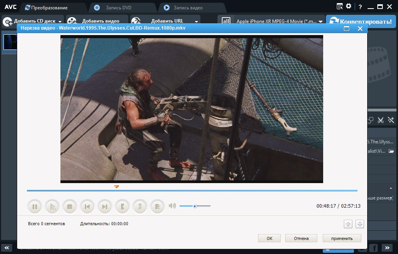Click the magic wand effects icon
This screenshot has height=254, width=398.
pos(391,120)
